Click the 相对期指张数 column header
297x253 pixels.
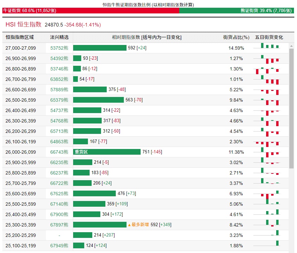point(147,37)
